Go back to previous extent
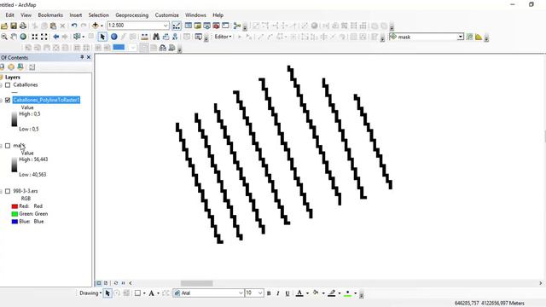This screenshot has width=546, height=307. click(55, 37)
